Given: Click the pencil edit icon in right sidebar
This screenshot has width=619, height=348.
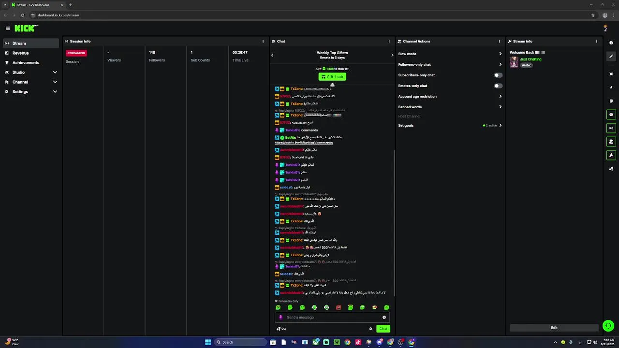Looking at the screenshot, I should coord(611,57).
